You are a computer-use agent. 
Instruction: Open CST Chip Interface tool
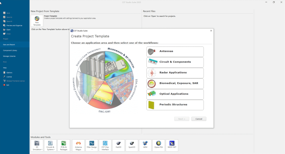[105, 145]
